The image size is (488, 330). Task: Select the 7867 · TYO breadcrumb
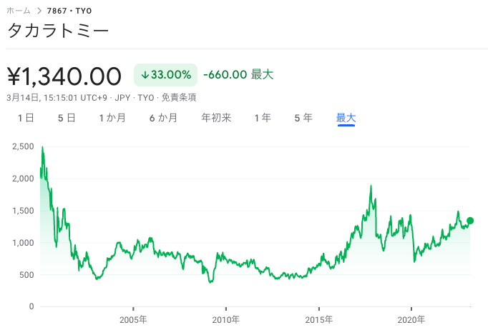[69, 11]
